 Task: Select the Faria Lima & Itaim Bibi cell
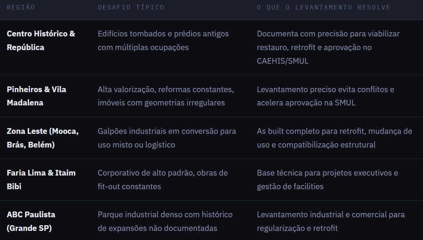[x=41, y=180]
